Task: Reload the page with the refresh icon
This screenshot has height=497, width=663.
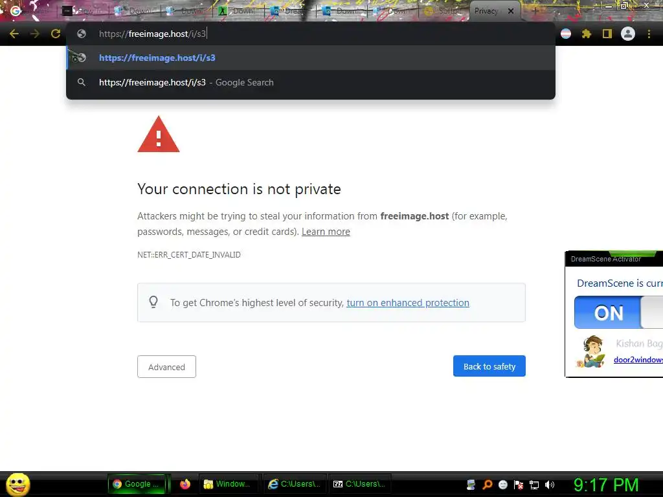Action: pos(56,34)
